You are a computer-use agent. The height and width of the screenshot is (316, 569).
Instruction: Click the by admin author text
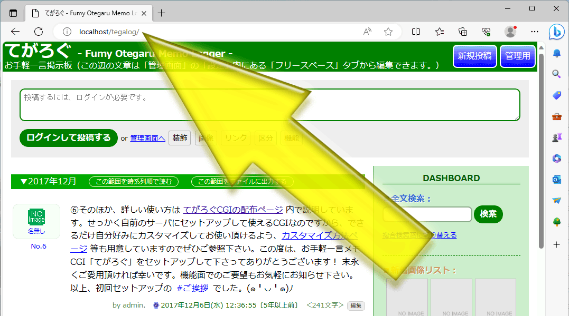pos(129,305)
